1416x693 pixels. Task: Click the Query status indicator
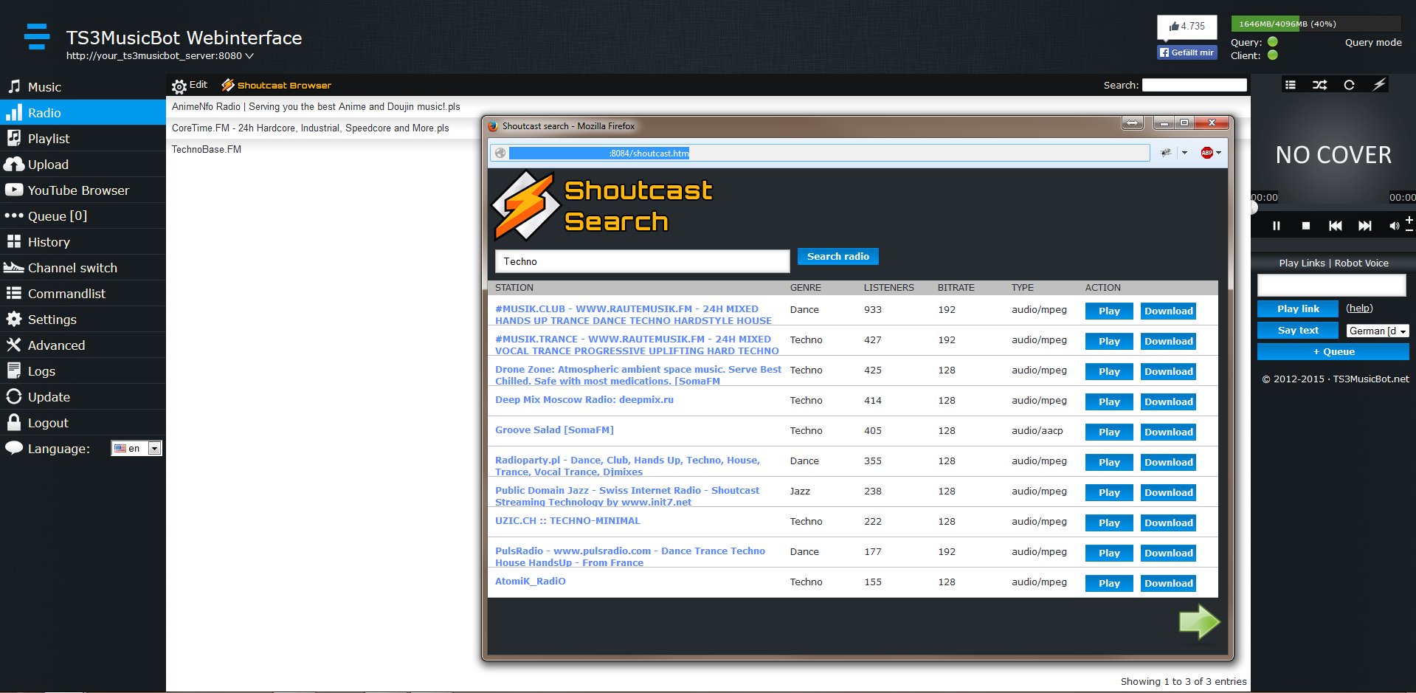point(1273,42)
